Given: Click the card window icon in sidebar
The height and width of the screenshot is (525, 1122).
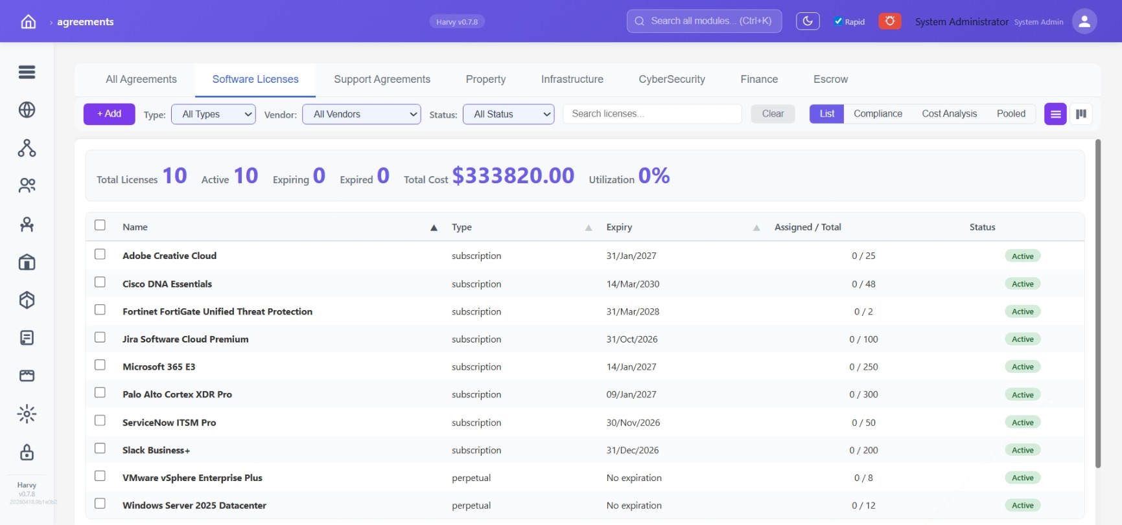Looking at the screenshot, I should (x=27, y=376).
